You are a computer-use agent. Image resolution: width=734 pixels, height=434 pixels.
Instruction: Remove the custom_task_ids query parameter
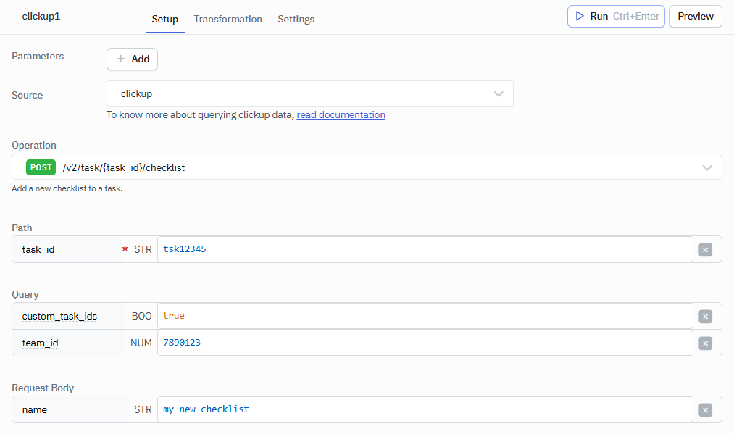pos(705,317)
